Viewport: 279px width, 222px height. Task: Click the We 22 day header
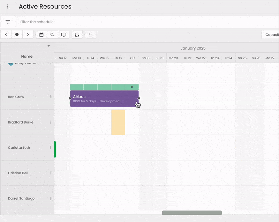coord(201,58)
